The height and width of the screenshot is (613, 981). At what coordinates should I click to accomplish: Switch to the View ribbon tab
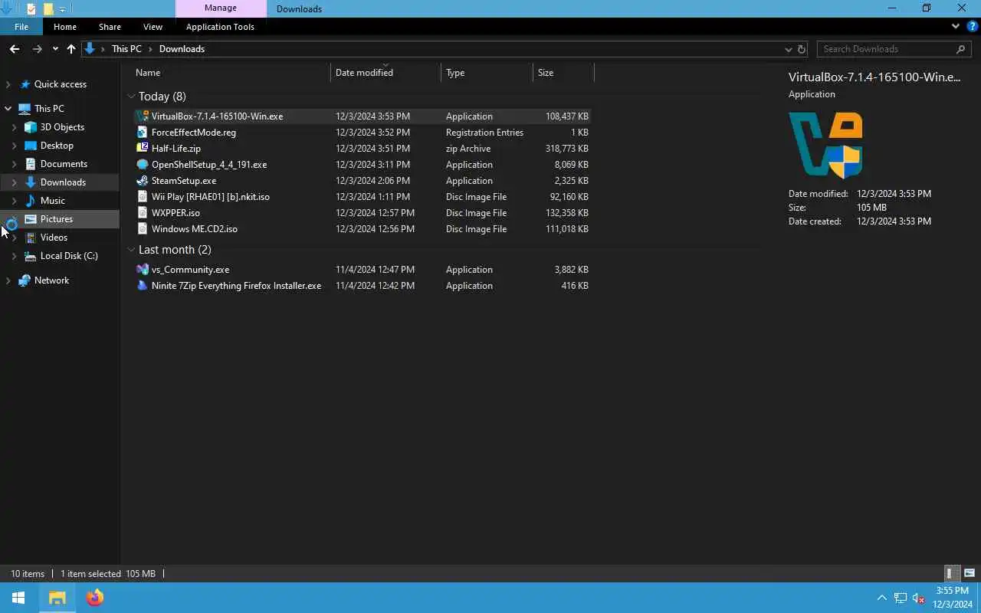click(x=153, y=26)
